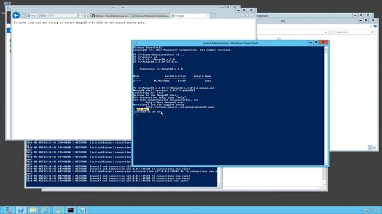Open Internet Explorer from the taskbar
Viewport: 382px width, 214px height.
(45, 210)
